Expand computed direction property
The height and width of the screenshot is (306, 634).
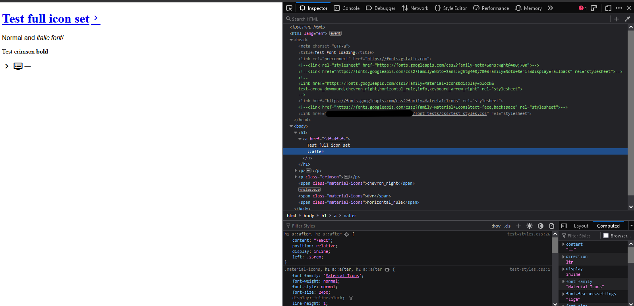(x=563, y=256)
